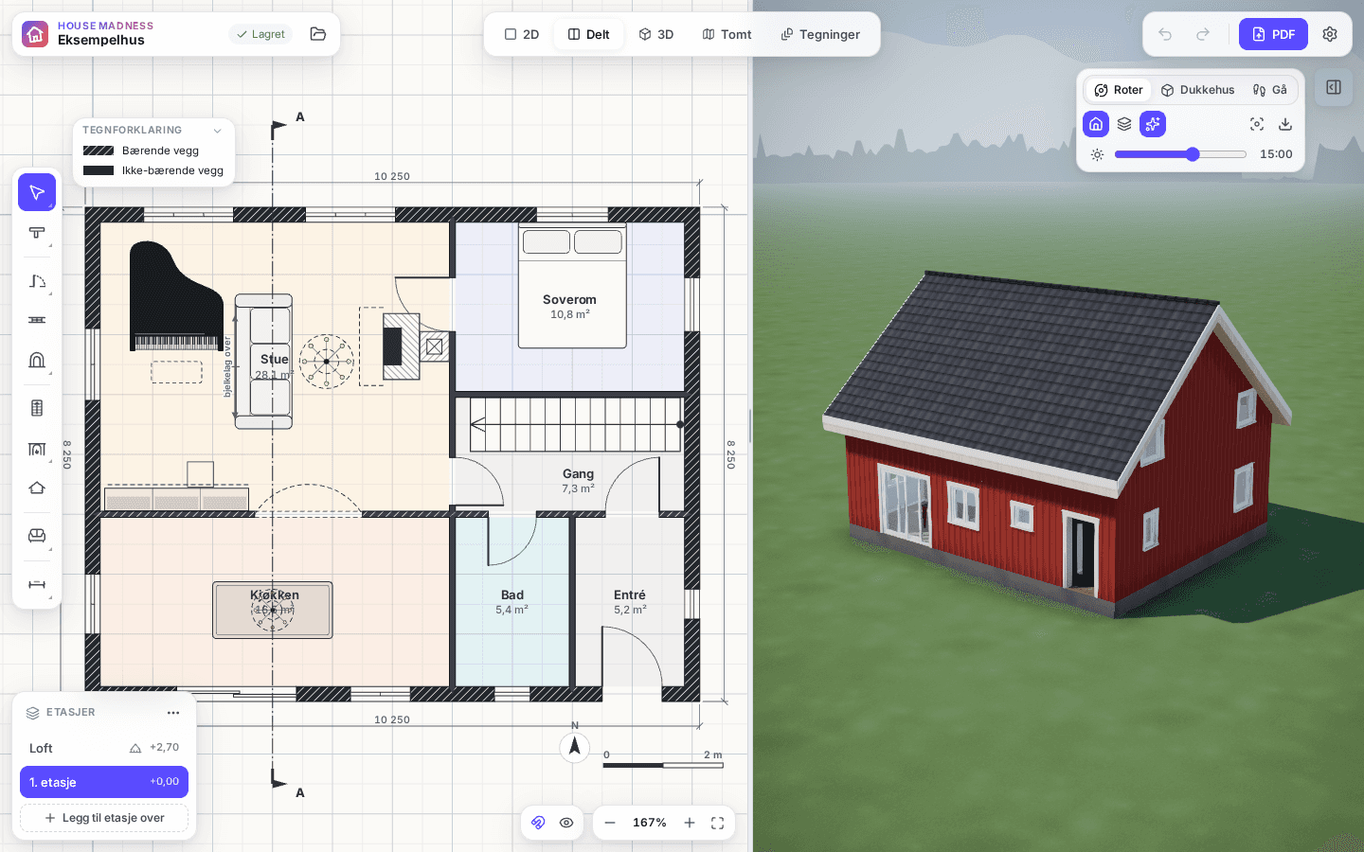
Task: Select the bed in Soverom
Action: click(x=572, y=287)
